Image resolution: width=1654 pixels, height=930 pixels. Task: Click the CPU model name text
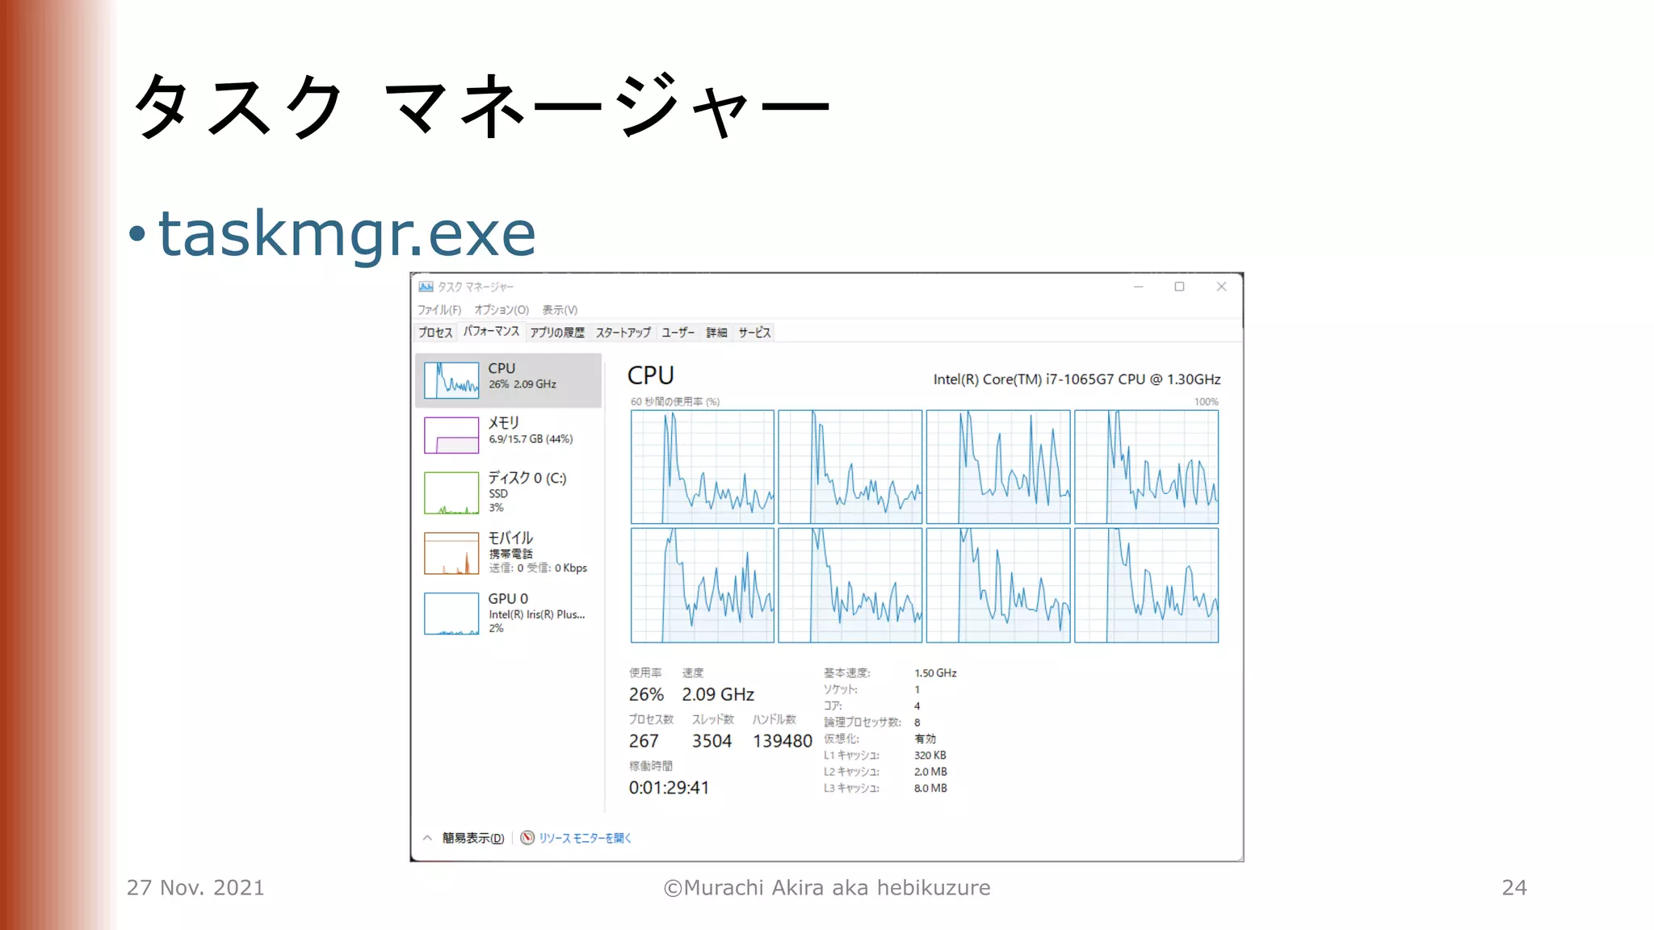(1077, 379)
